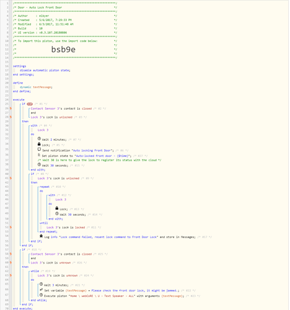
Task: Click the "Lock 3's lock is locked" until condition
Action: pyautogui.click(x=66, y=228)
